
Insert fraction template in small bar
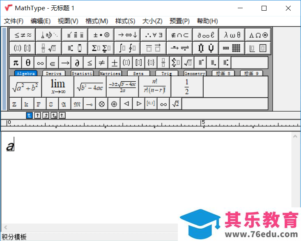[x=163, y=62]
